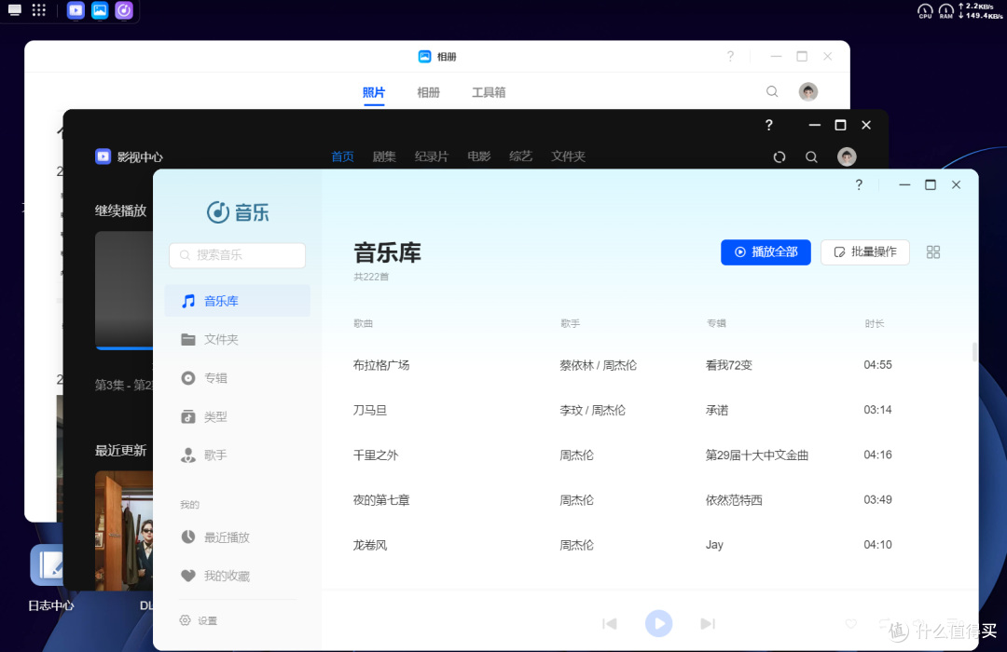Select song 刀马旦
Viewport: 1007px width, 652px height.
pos(370,410)
